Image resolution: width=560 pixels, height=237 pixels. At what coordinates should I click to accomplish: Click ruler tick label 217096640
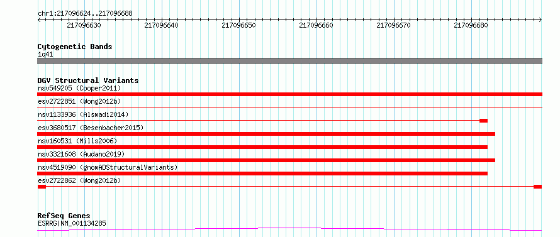tap(162, 25)
